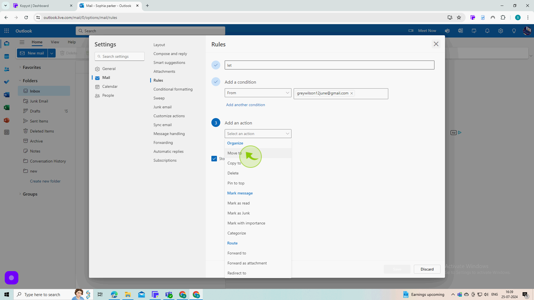Open Chrome extensions puzzle icon

click(503, 17)
